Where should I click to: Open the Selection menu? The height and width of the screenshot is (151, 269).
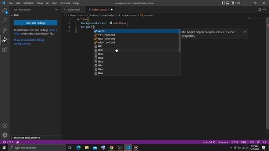[29, 3]
